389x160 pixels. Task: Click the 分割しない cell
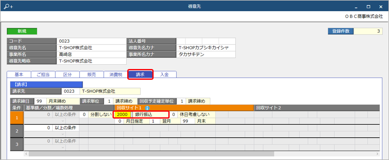(101, 114)
